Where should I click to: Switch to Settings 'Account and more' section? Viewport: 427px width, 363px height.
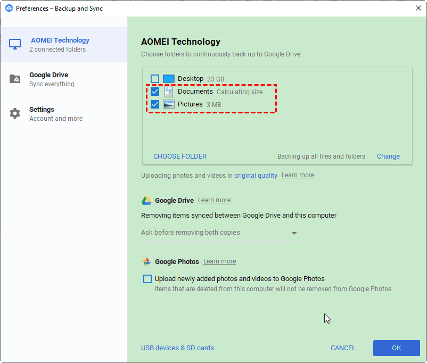(x=55, y=114)
